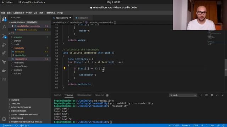This screenshot has width=227, height=127.
Task: Expand Azure Container Registry section
Action: pyautogui.click(x=29, y=114)
